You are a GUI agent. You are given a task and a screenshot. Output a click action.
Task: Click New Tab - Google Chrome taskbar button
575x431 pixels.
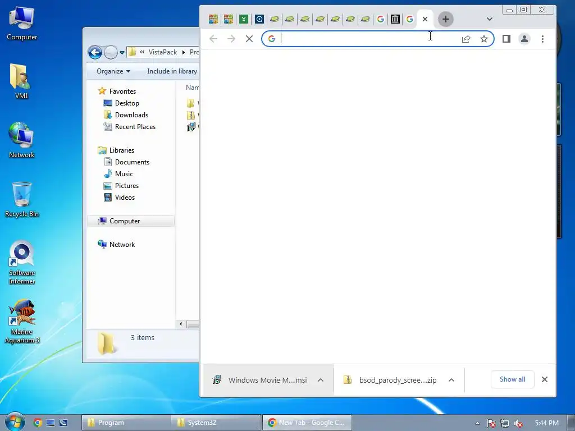tap(307, 423)
